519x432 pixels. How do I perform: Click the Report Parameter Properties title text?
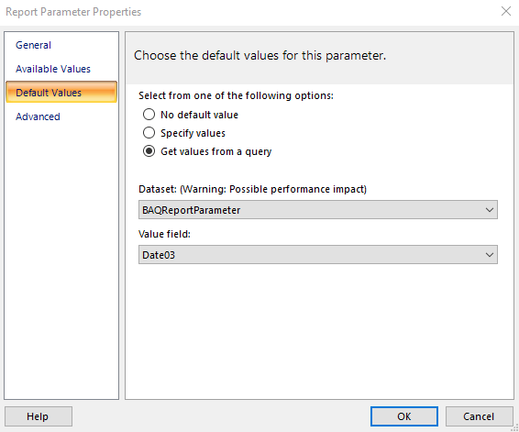click(73, 12)
